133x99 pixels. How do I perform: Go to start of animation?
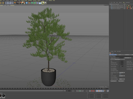pyautogui.click(x=73, y=91)
